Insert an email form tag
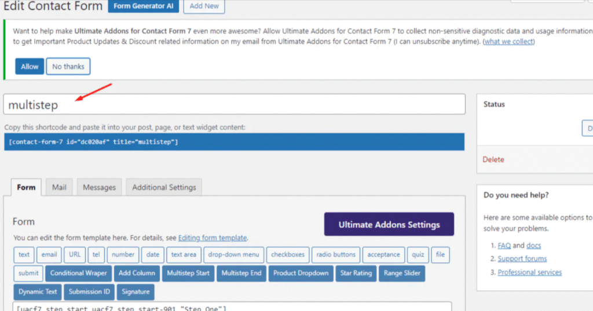Screen dimensions: 593x311 [49, 255]
